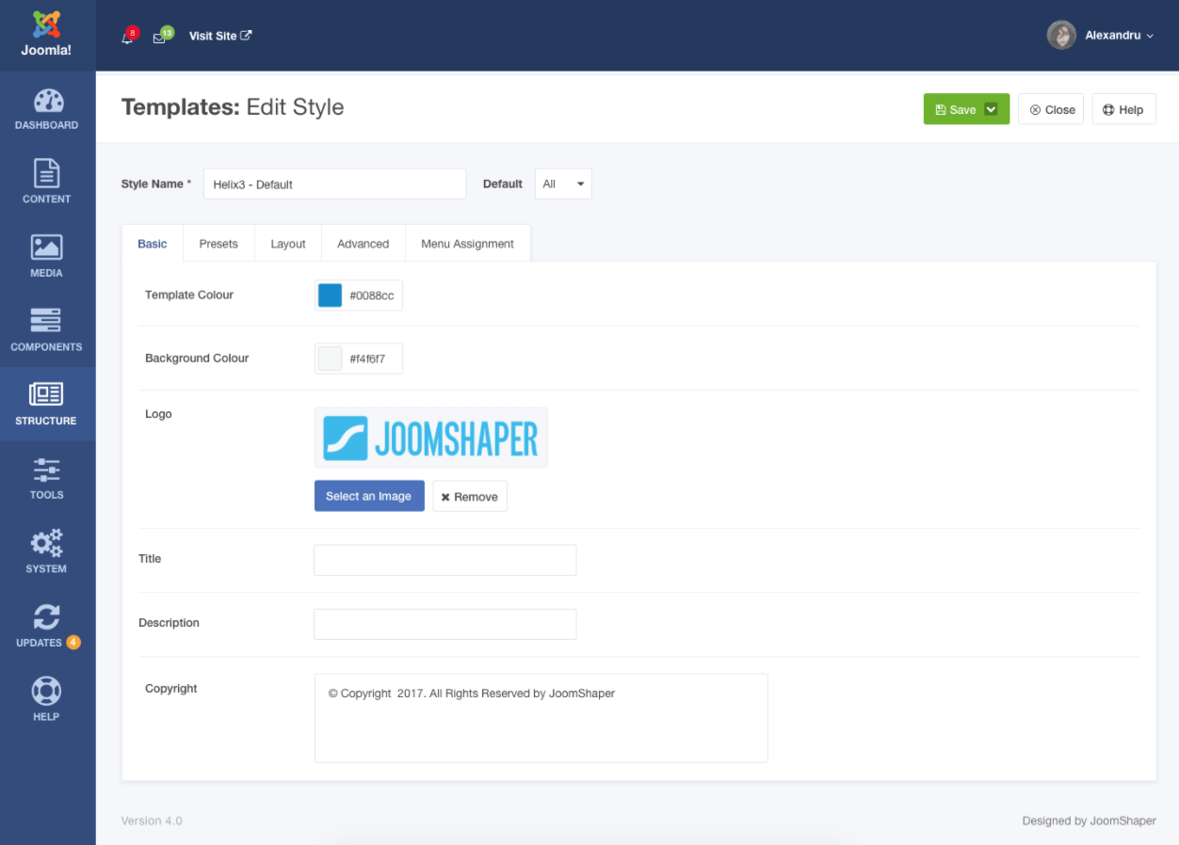Click the Updates refresh icon
1179x845 pixels.
click(x=46, y=617)
